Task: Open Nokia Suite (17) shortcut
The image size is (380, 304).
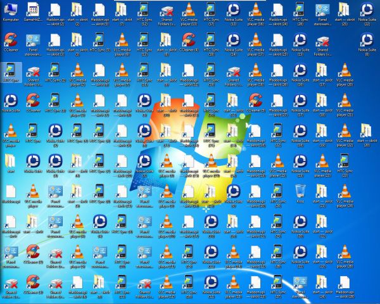Action: [x=301, y=106]
